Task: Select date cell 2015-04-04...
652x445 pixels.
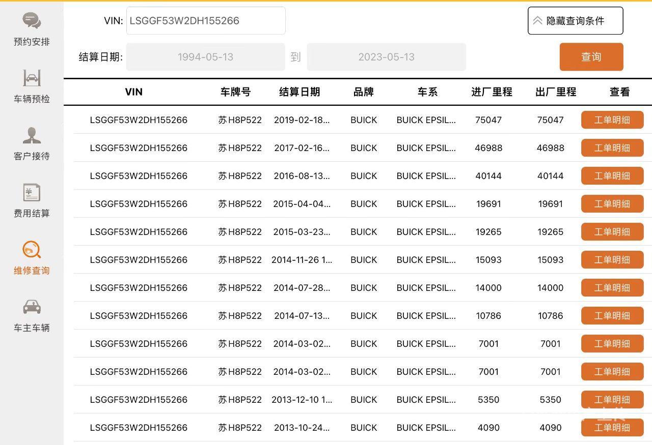Action: 302,204
